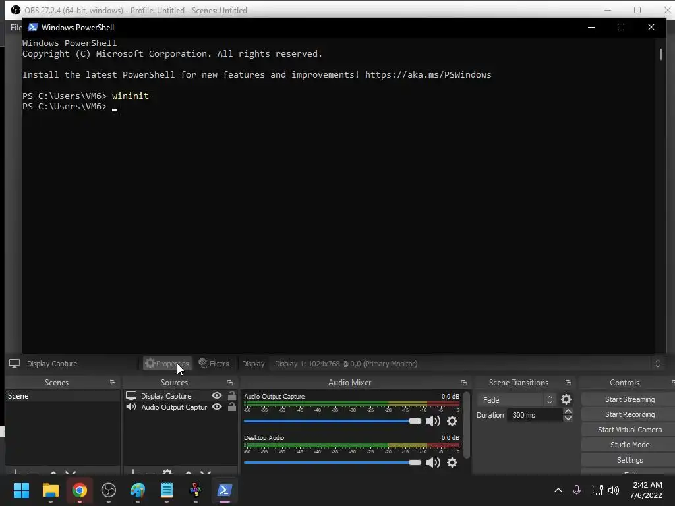Screen dimensions: 675x506
Task: Mute the Audio Output Capture channel
Action: (x=432, y=421)
